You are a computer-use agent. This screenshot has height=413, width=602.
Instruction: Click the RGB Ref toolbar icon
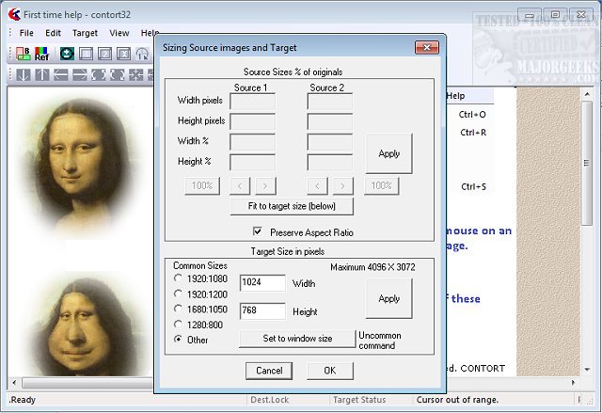point(41,54)
